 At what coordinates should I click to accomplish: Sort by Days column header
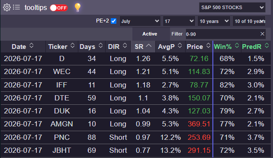coord(91,46)
